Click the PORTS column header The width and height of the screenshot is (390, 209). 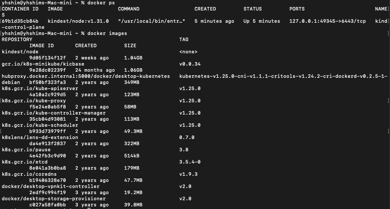[x=297, y=9]
